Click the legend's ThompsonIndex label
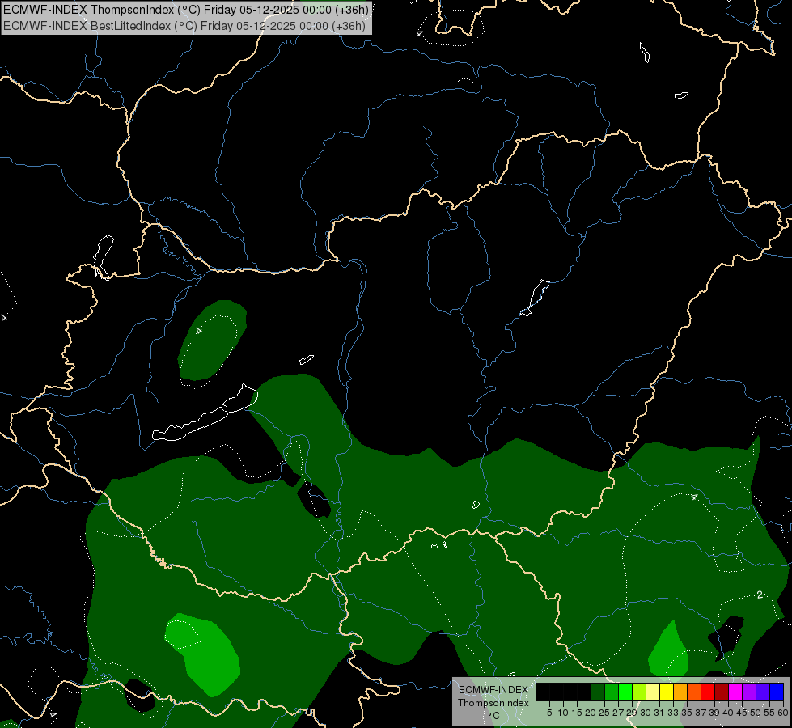Viewport: 792px width, 728px height. click(x=493, y=703)
